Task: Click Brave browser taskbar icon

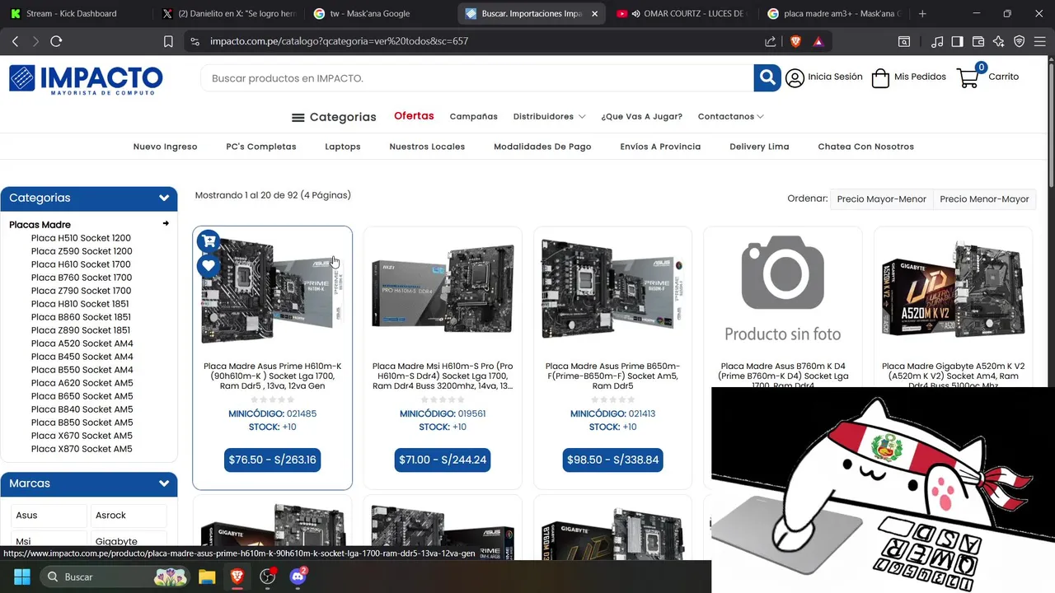Action: [x=237, y=577]
